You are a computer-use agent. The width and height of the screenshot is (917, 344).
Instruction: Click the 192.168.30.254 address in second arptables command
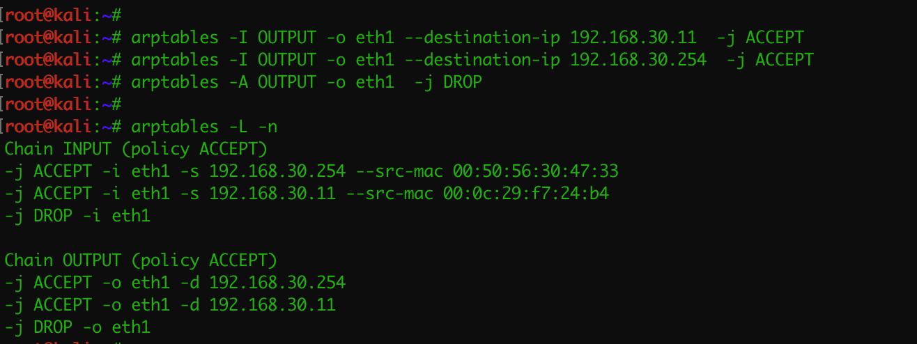coord(638,59)
